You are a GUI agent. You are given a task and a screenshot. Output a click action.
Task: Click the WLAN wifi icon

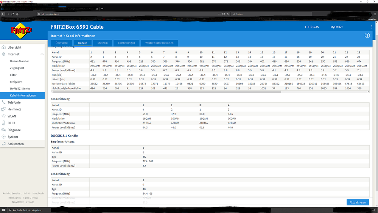[4, 116]
